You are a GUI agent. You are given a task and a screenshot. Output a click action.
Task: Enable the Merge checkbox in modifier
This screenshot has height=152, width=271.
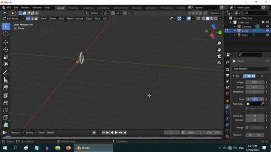247,128
